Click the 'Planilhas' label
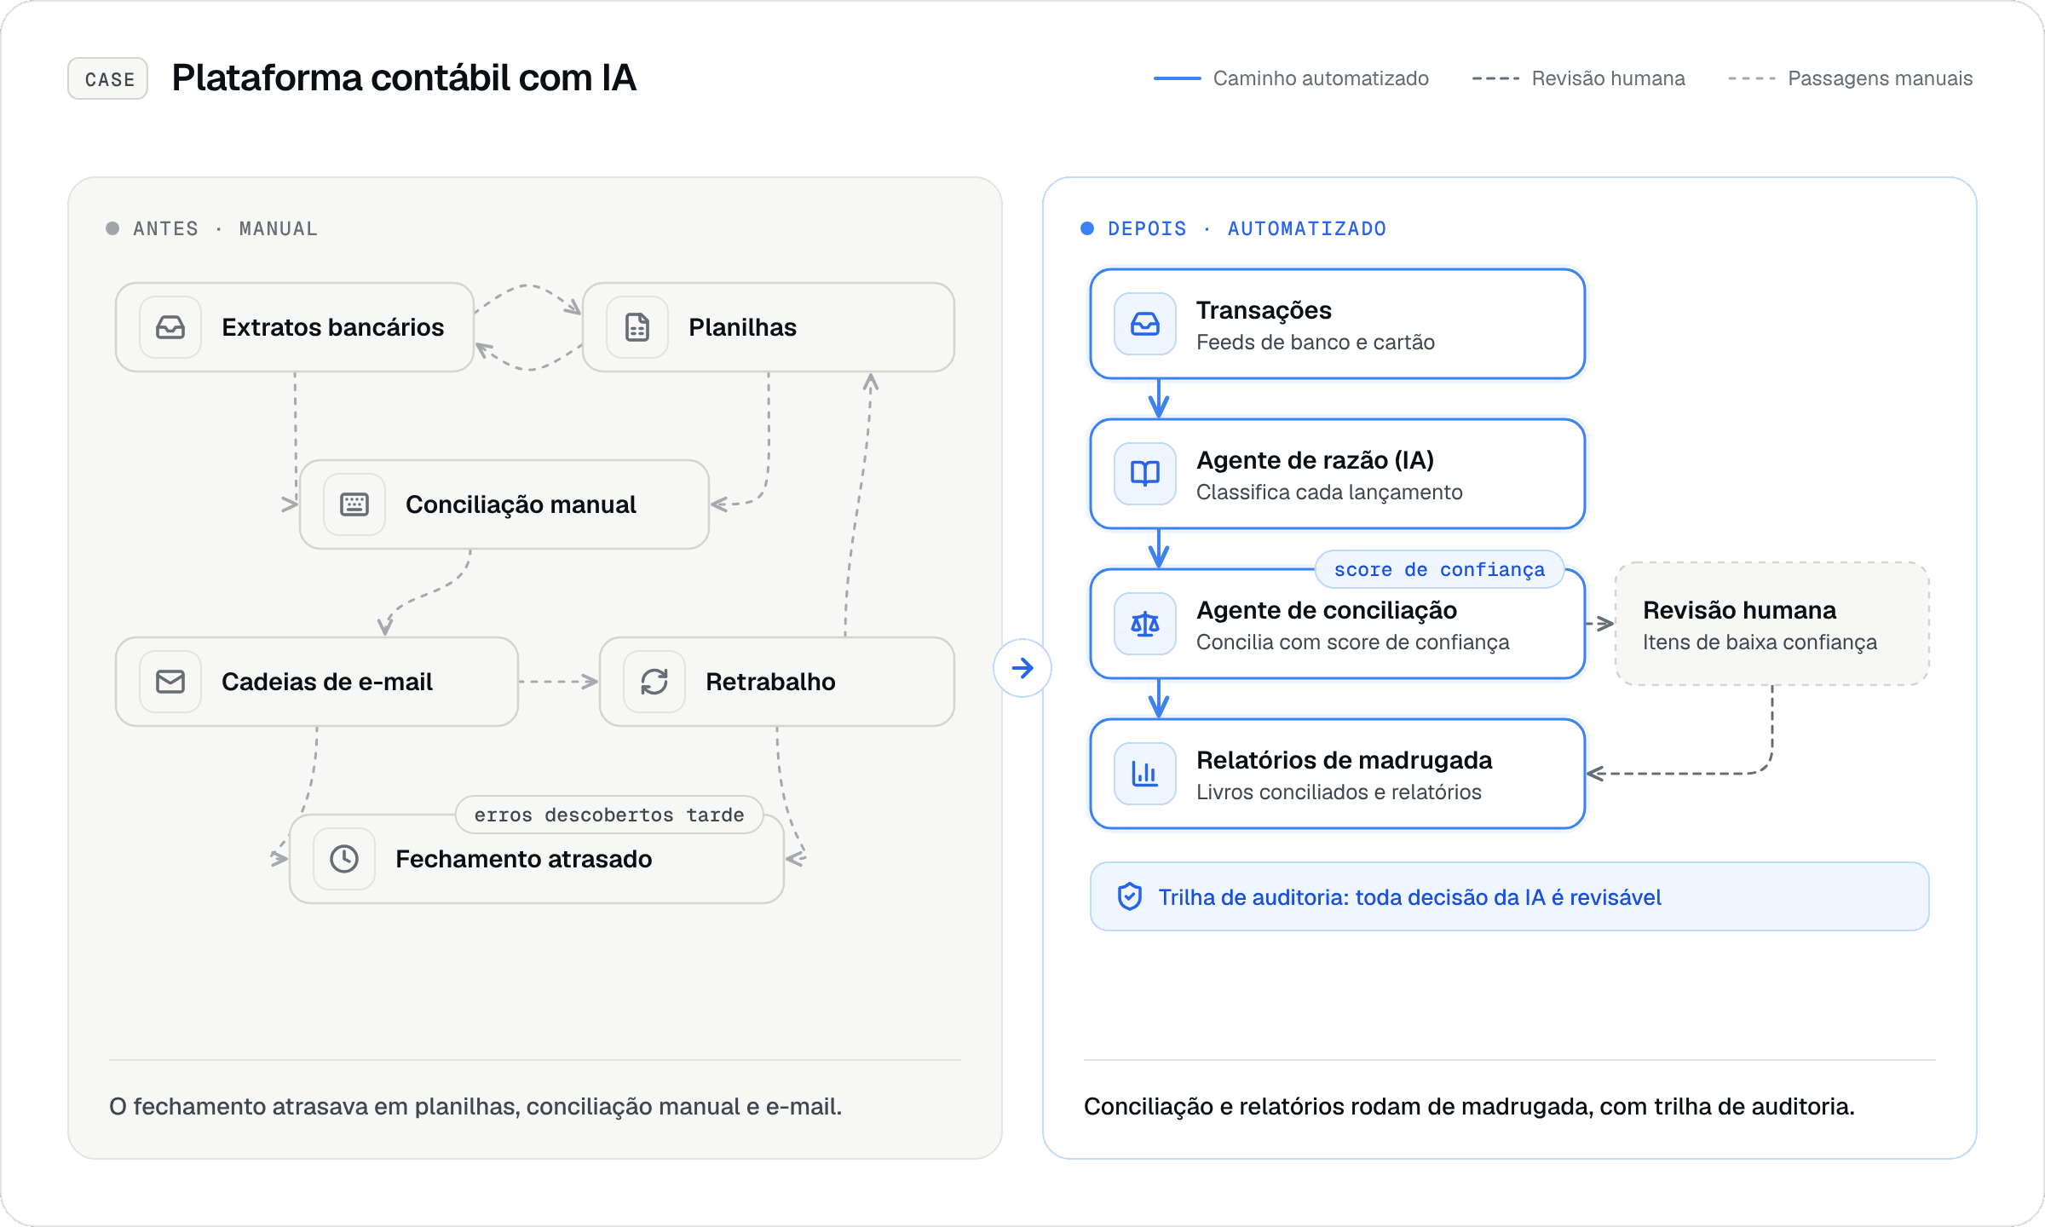This screenshot has height=1227, width=2045. tap(743, 327)
